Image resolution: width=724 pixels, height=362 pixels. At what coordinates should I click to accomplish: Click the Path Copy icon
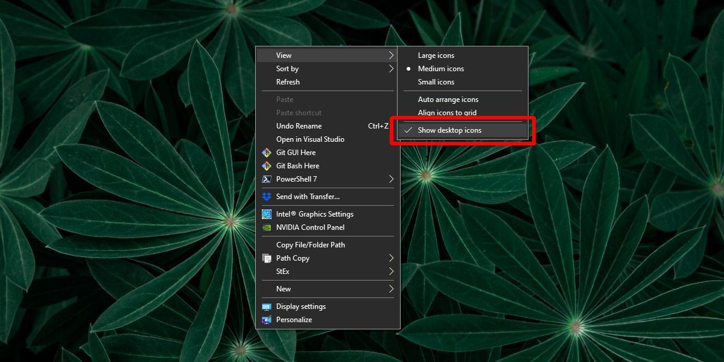(x=266, y=258)
